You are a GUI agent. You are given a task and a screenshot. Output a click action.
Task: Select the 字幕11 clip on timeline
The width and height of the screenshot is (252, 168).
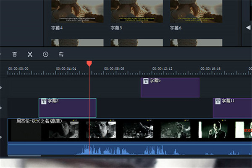(x=232, y=108)
